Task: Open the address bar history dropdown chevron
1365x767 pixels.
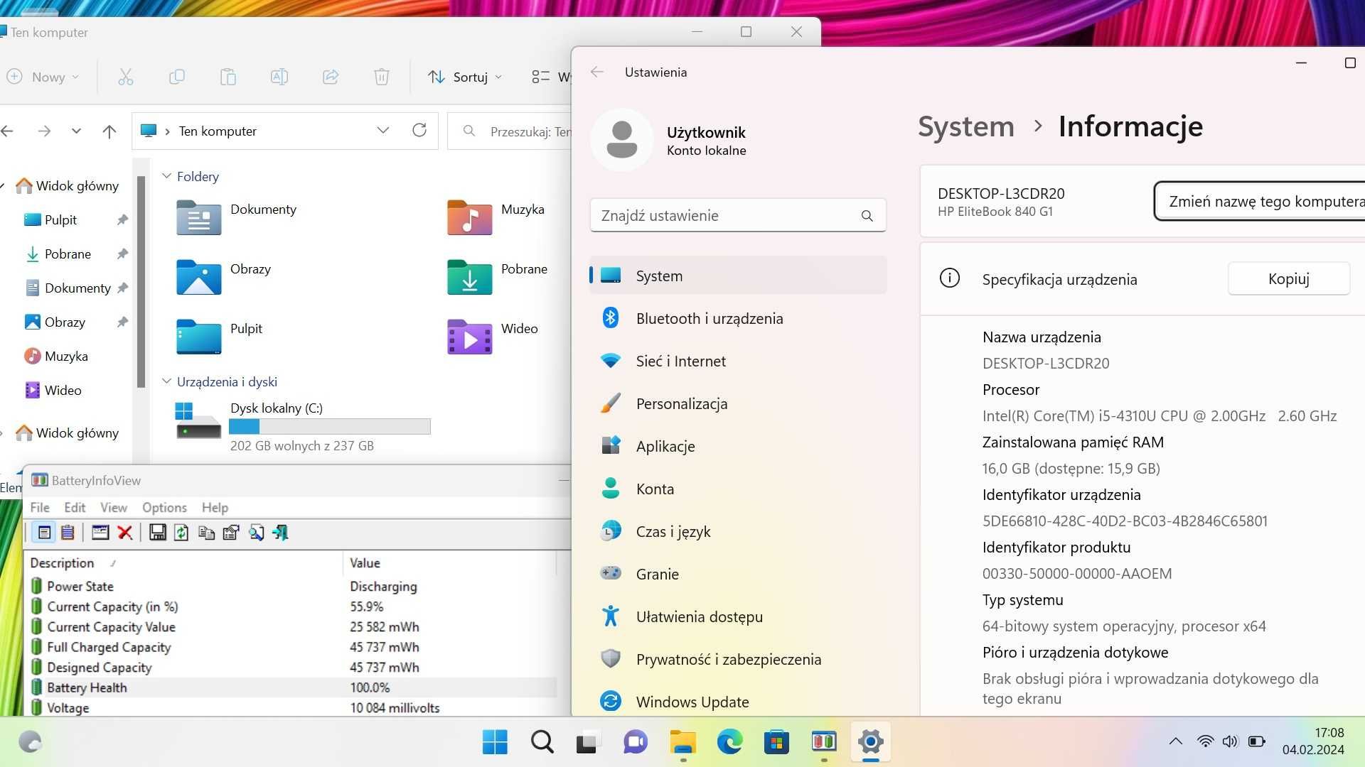Action: 383,131
